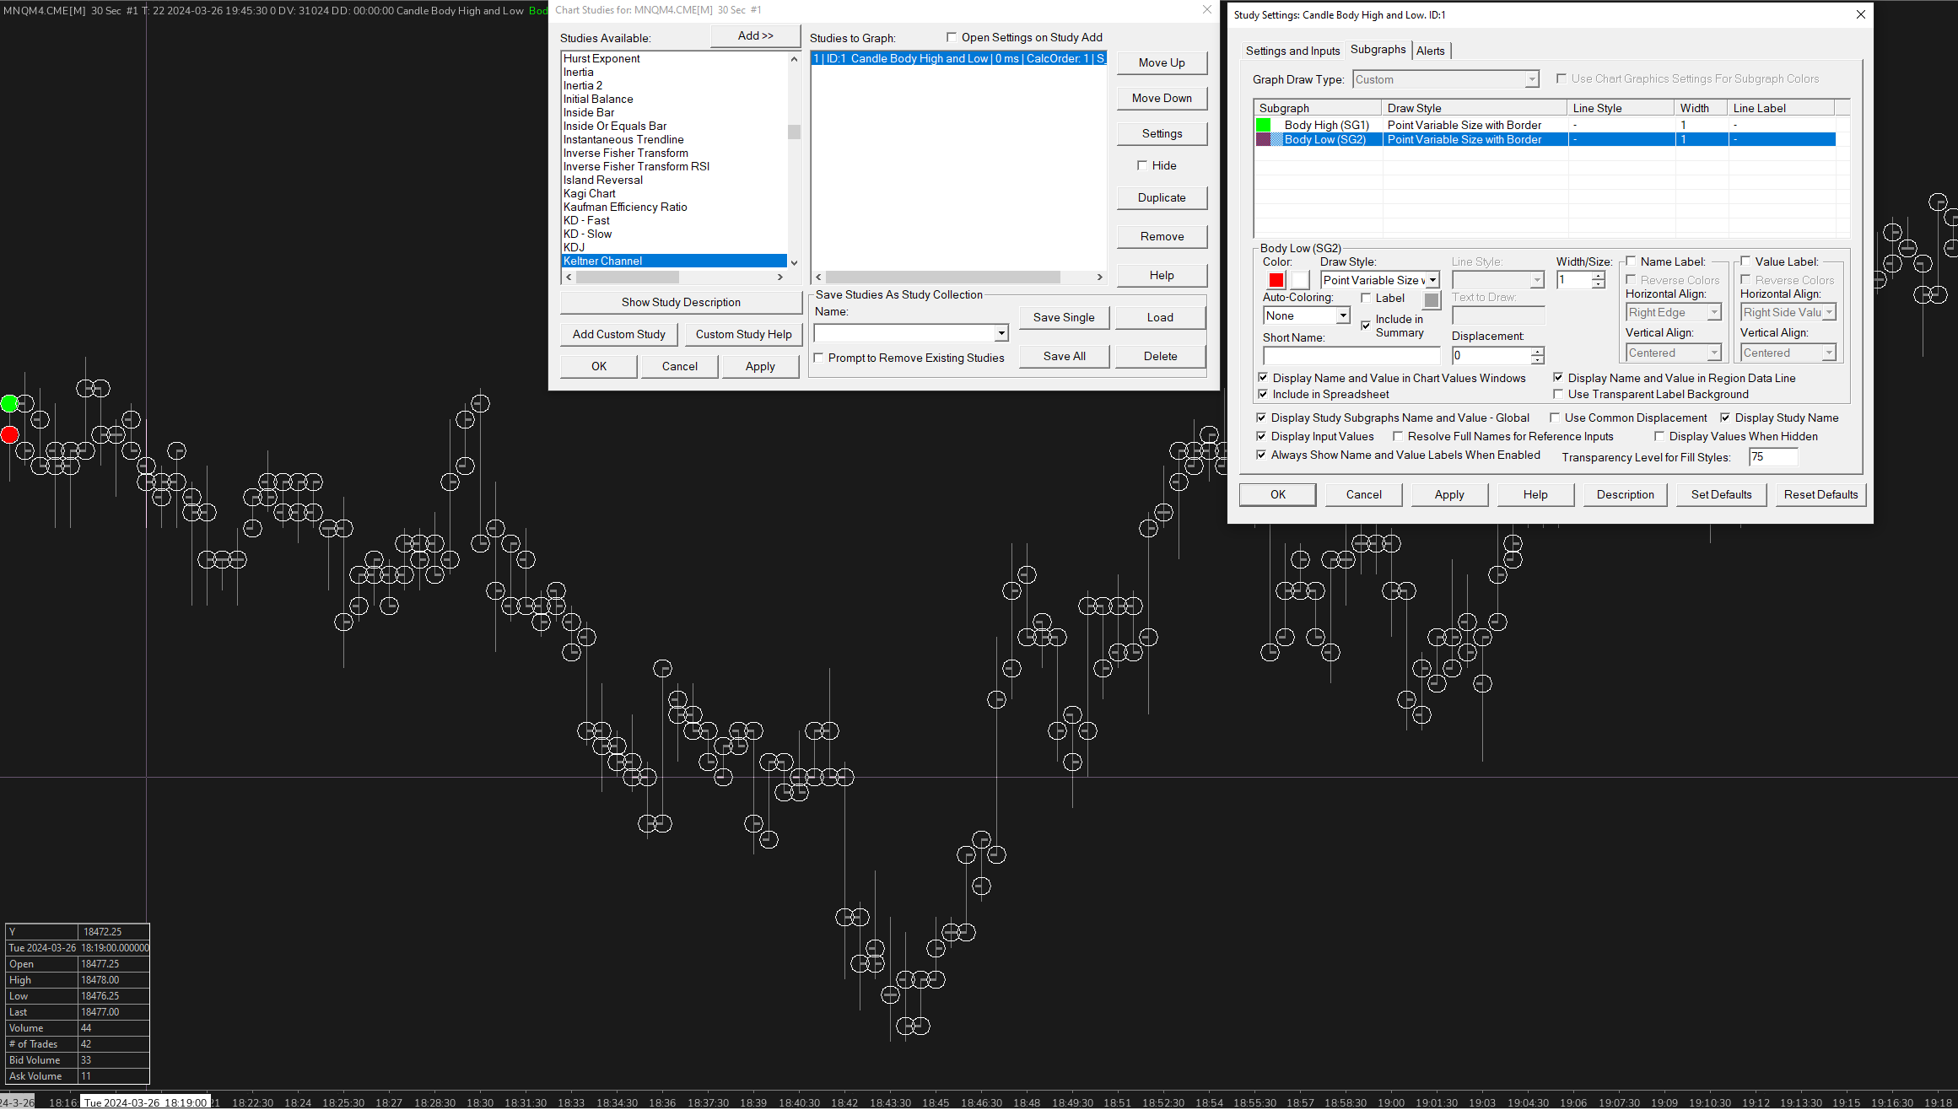Expand the Auto-Coloring dropdown
Viewport: 1958px width, 1110px height.
(1342, 315)
